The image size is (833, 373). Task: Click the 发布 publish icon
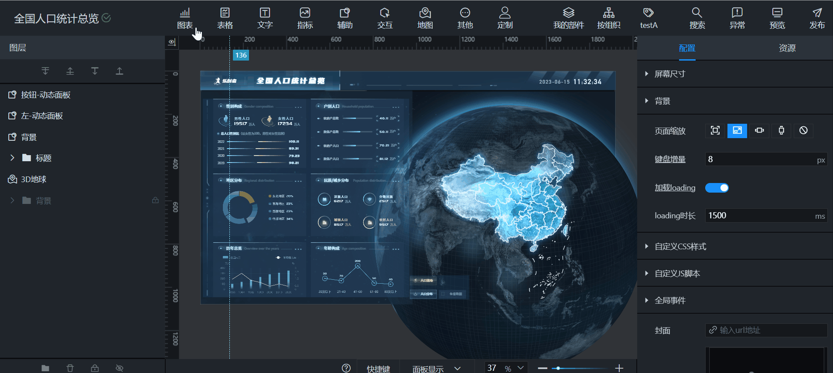click(817, 18)
